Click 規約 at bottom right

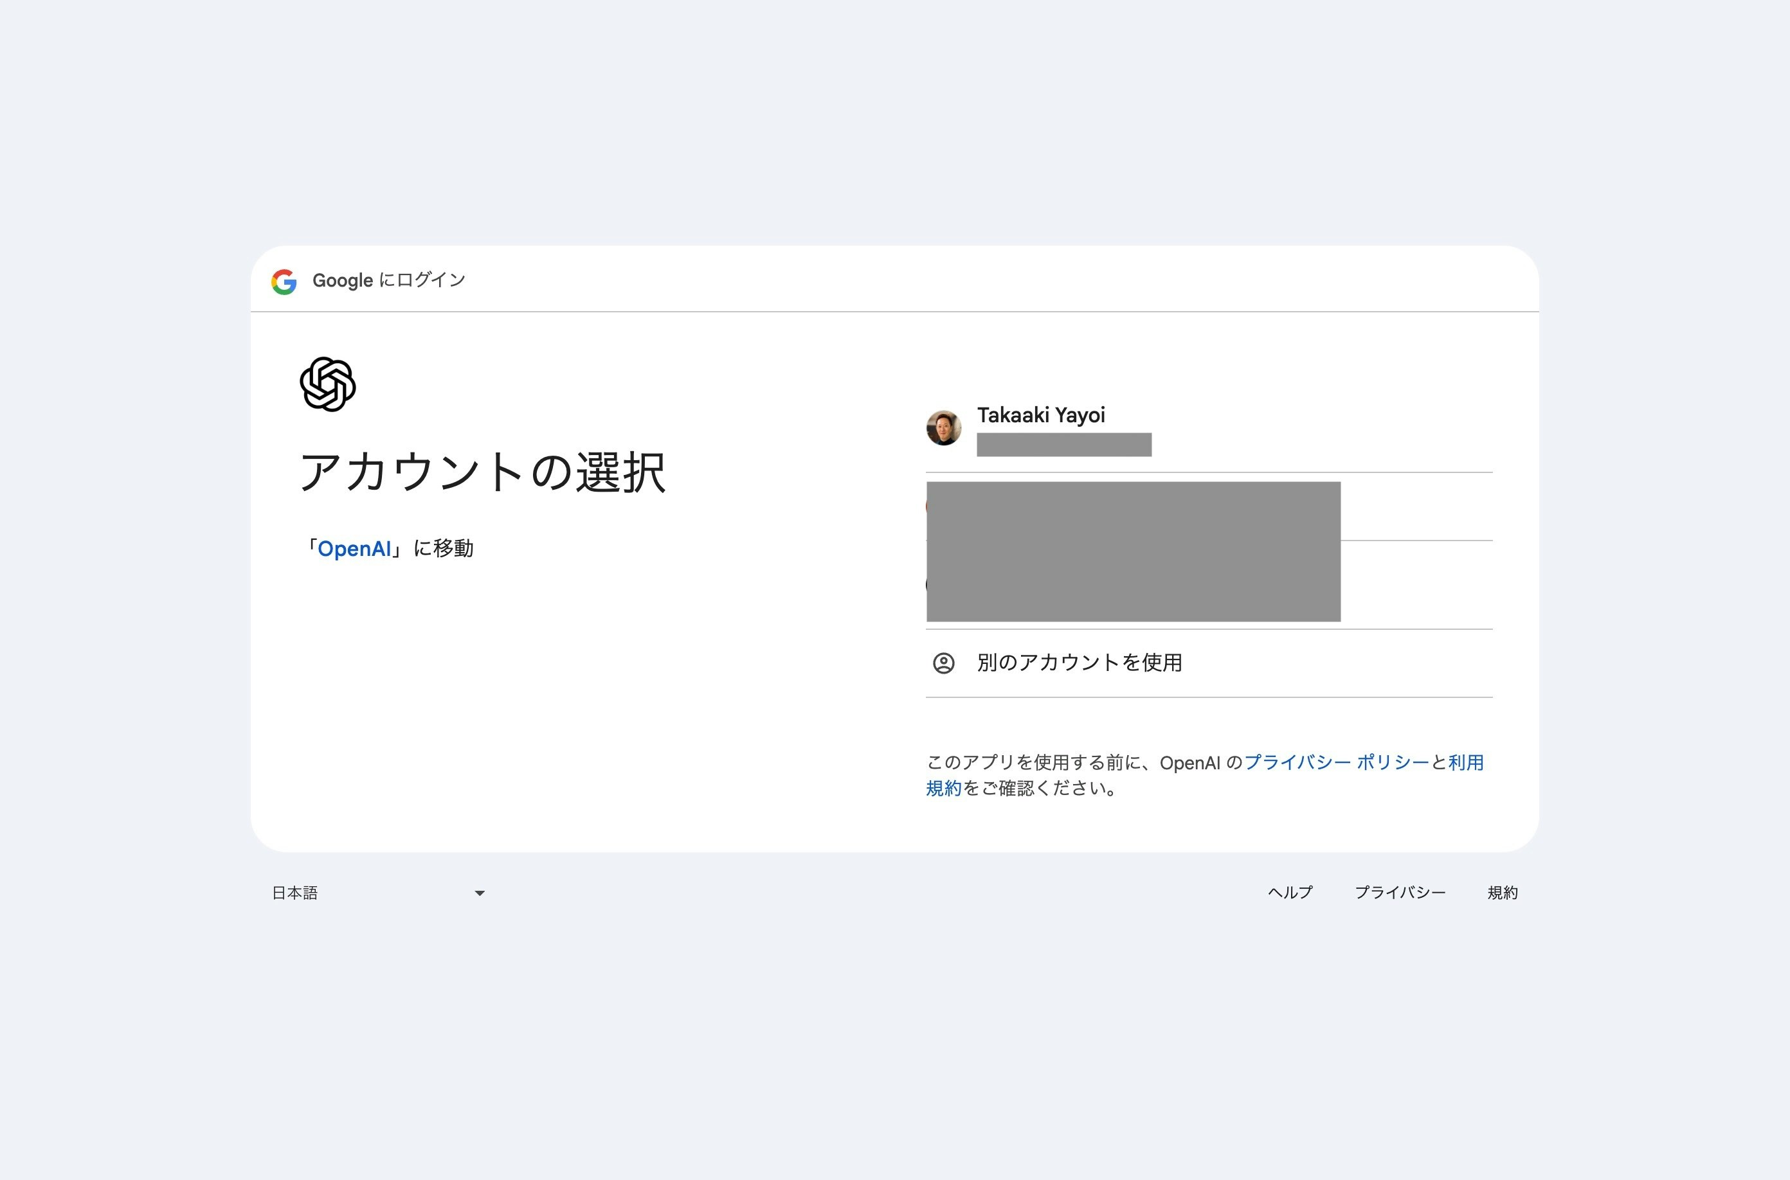tap(1504, 893)
